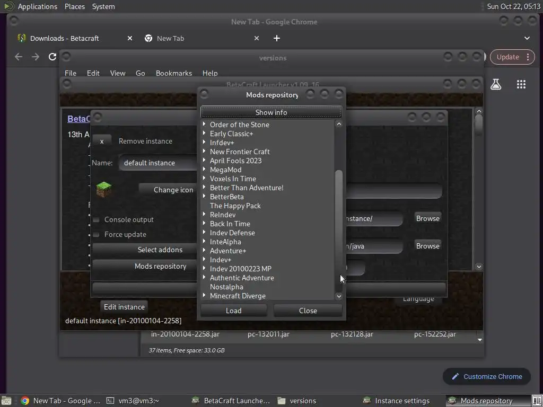The image size is (543, 407).
Task: Click the Mods repository button in Instance settings
Action: pyautogui.click(x=145, y=266)
